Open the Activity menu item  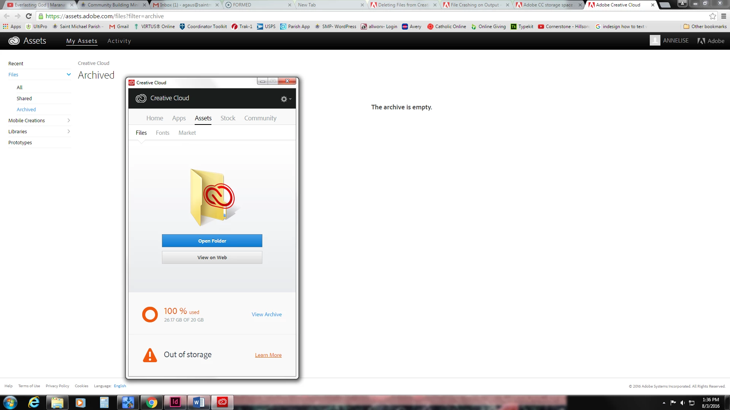coord(119,41)
